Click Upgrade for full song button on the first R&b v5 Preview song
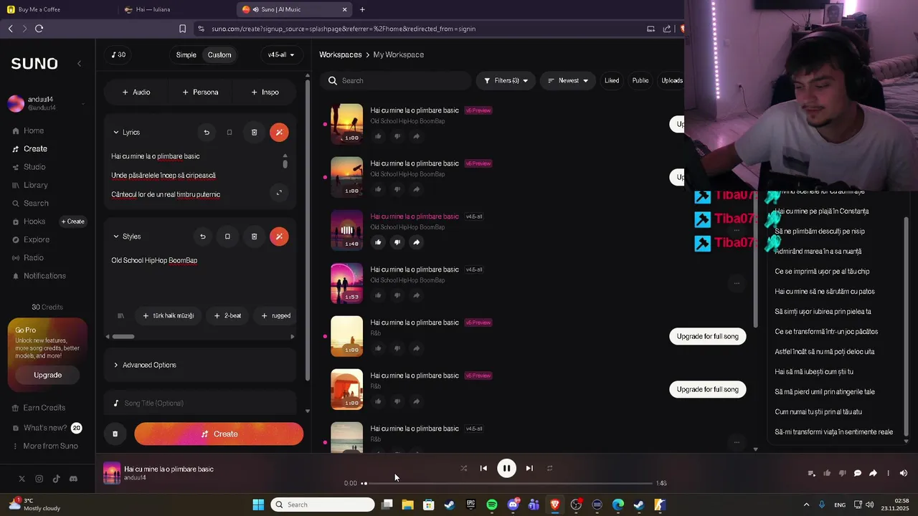 (708, 336)
